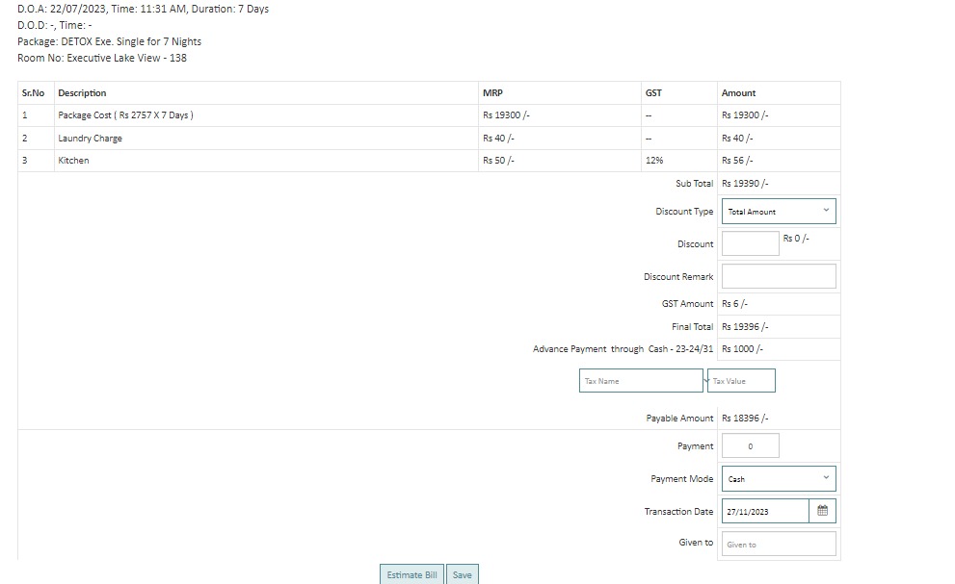The image size is (955, 584).
Task: Click the Save button
Action: click(x=463, y=575)
